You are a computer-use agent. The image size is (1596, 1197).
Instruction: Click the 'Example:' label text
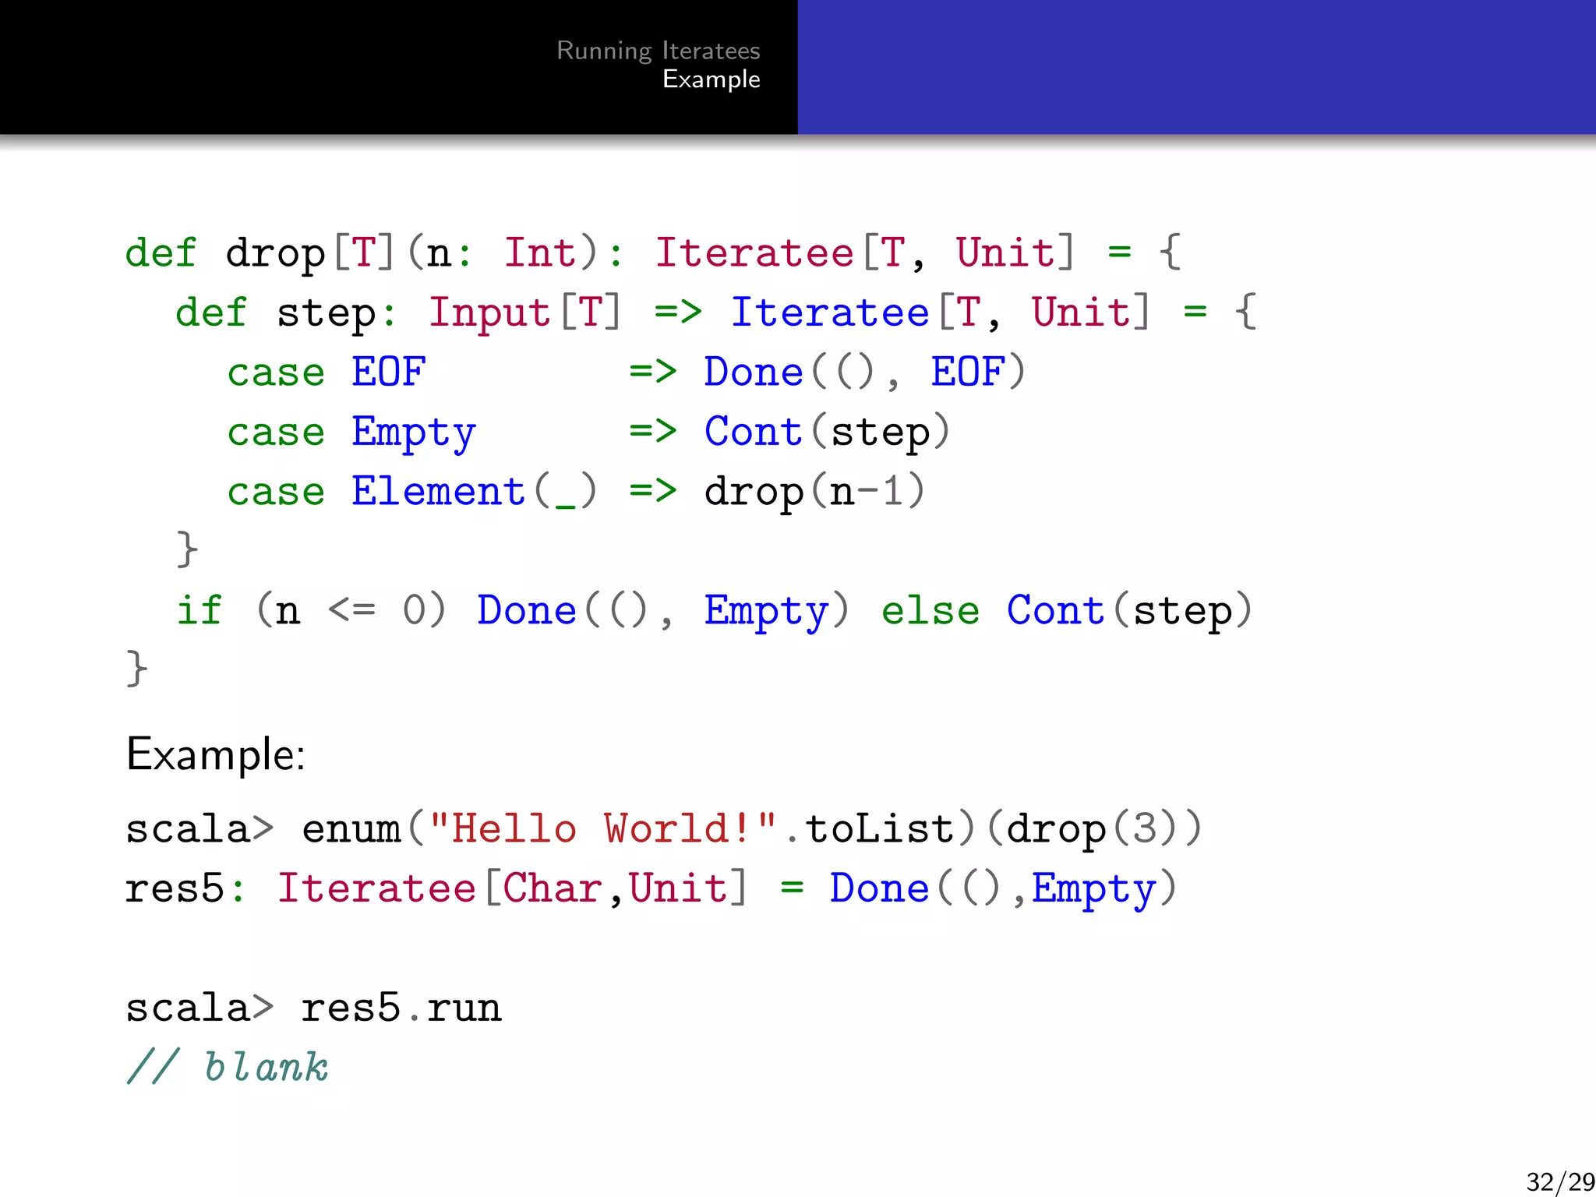[x=216, y=754]
